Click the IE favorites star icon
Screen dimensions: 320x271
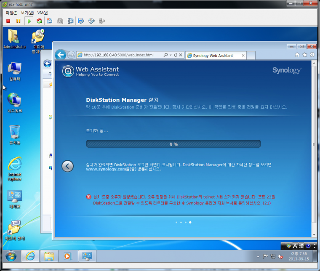tap(305, 55)
